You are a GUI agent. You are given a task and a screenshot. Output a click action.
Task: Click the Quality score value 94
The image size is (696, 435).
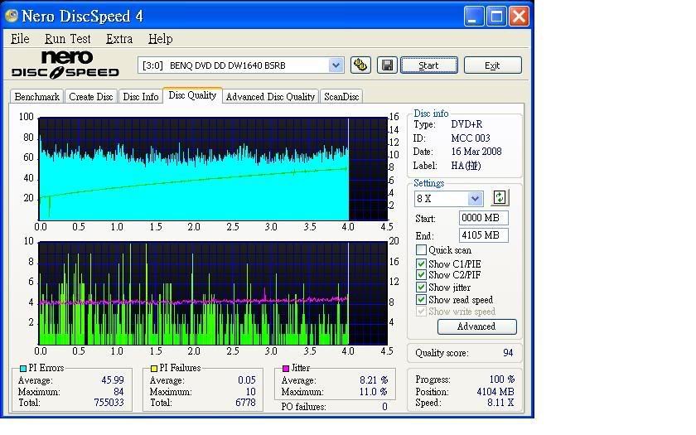click(508, 353)
